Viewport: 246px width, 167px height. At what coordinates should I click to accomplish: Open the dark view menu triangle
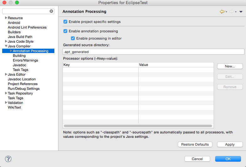(x=241, y=12)
